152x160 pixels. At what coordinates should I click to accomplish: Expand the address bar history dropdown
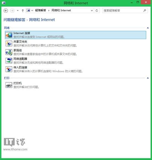(92, 10)
